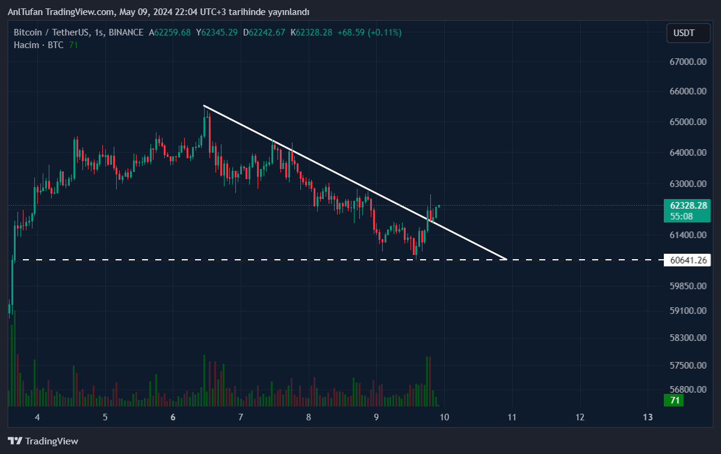The width and height of the screenshot is (721, 454).
Task: Click the high value Y62345.29
Action: pyautogui.click(x=217, y=32)
